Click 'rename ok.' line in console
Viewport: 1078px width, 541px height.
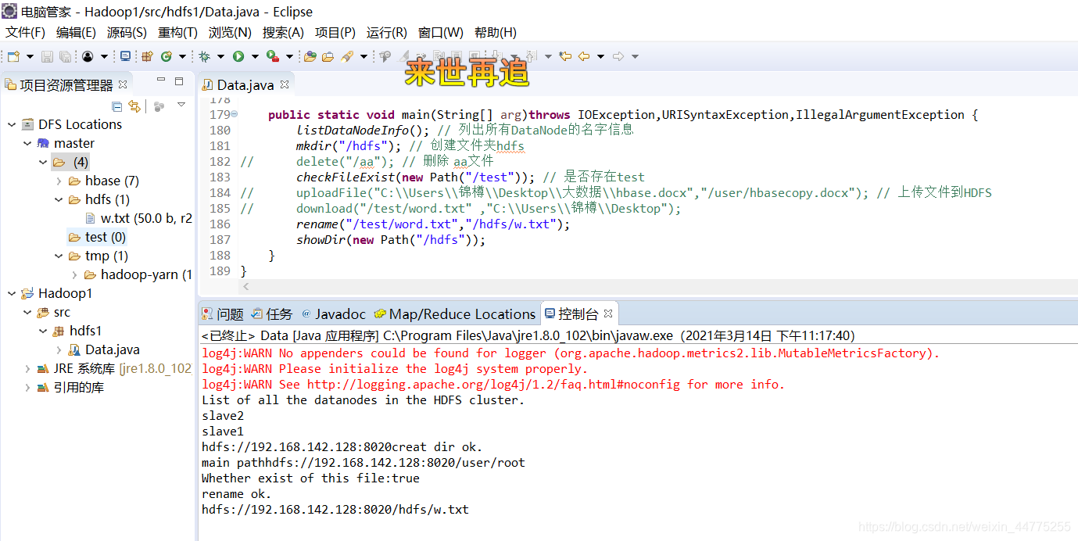pos(236,494)
